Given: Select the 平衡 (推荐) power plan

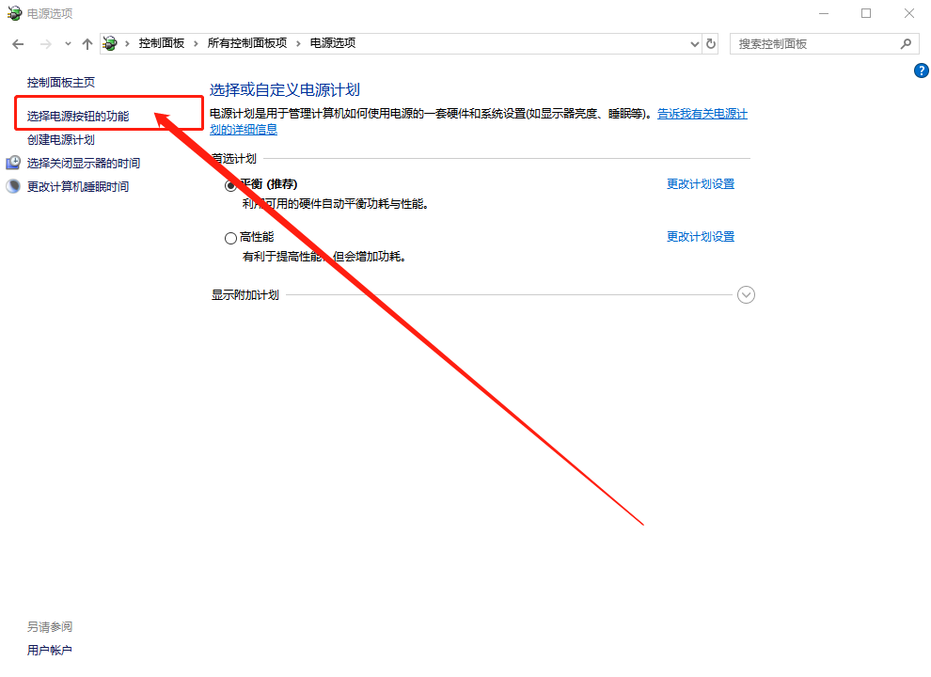Looking at the screenshot, I should 230,186.
